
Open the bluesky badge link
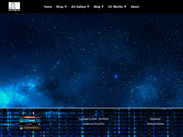tap(30, 120)
